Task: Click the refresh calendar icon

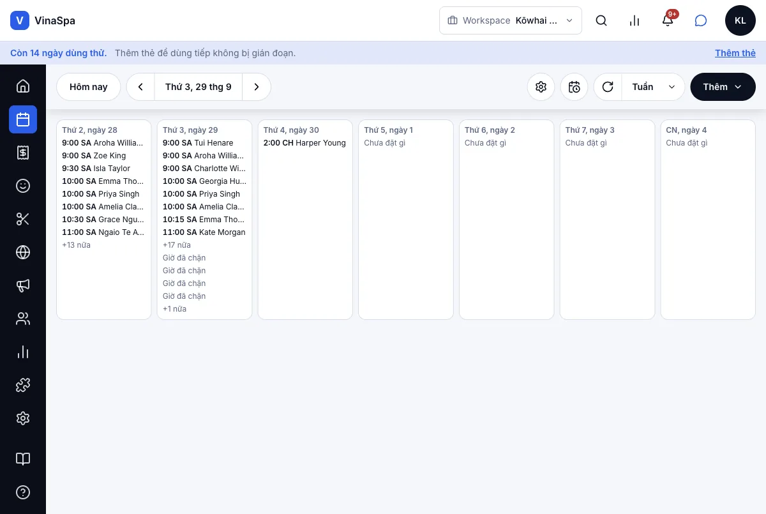Action: pos(608,87)
